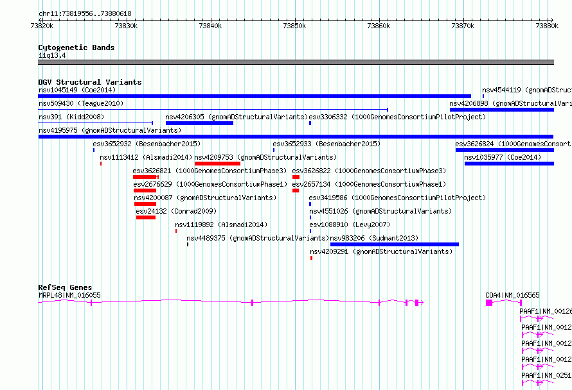572x390 pixels.
Task: Click the blue bar under nsv4206305
Action: point(199,123)
